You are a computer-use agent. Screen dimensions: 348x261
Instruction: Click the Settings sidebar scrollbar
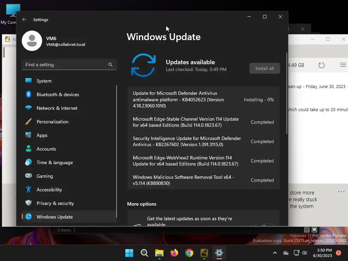pos(116,151)
